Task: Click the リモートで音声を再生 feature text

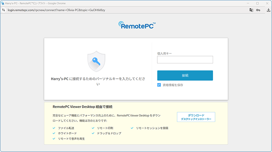Action: pyautogui.click(x=71, y=139)
